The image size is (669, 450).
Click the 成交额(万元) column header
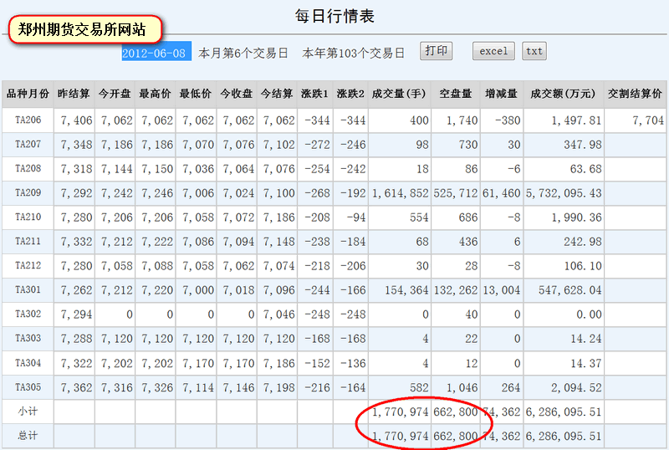[563, 94]
